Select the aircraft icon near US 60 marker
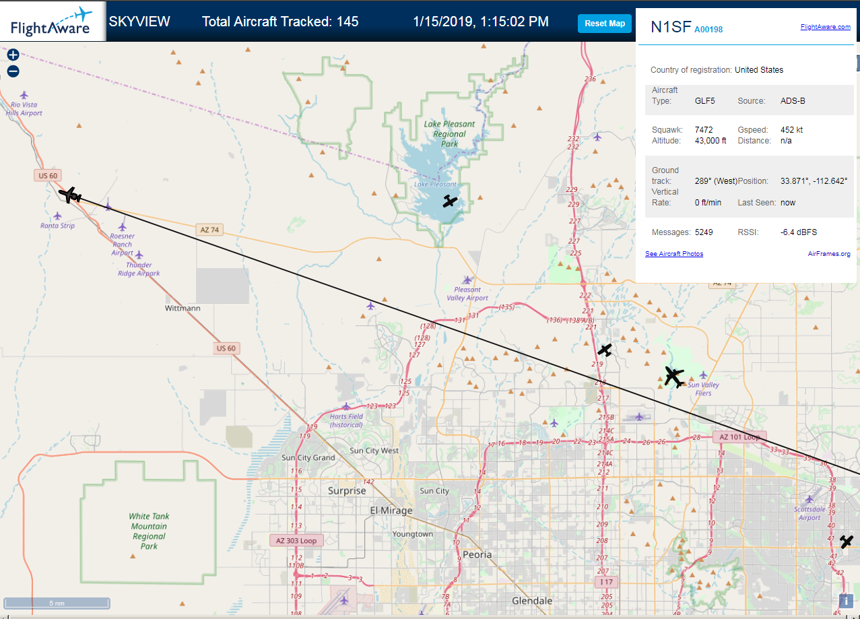Screen dimensions: 860x619 [x=69, y=195]
